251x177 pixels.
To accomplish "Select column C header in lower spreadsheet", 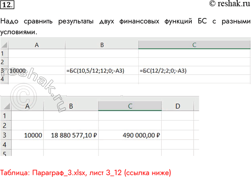I will click(x=130, y=106).
